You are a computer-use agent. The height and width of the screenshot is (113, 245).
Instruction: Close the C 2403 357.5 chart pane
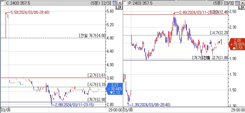(120, 3)
